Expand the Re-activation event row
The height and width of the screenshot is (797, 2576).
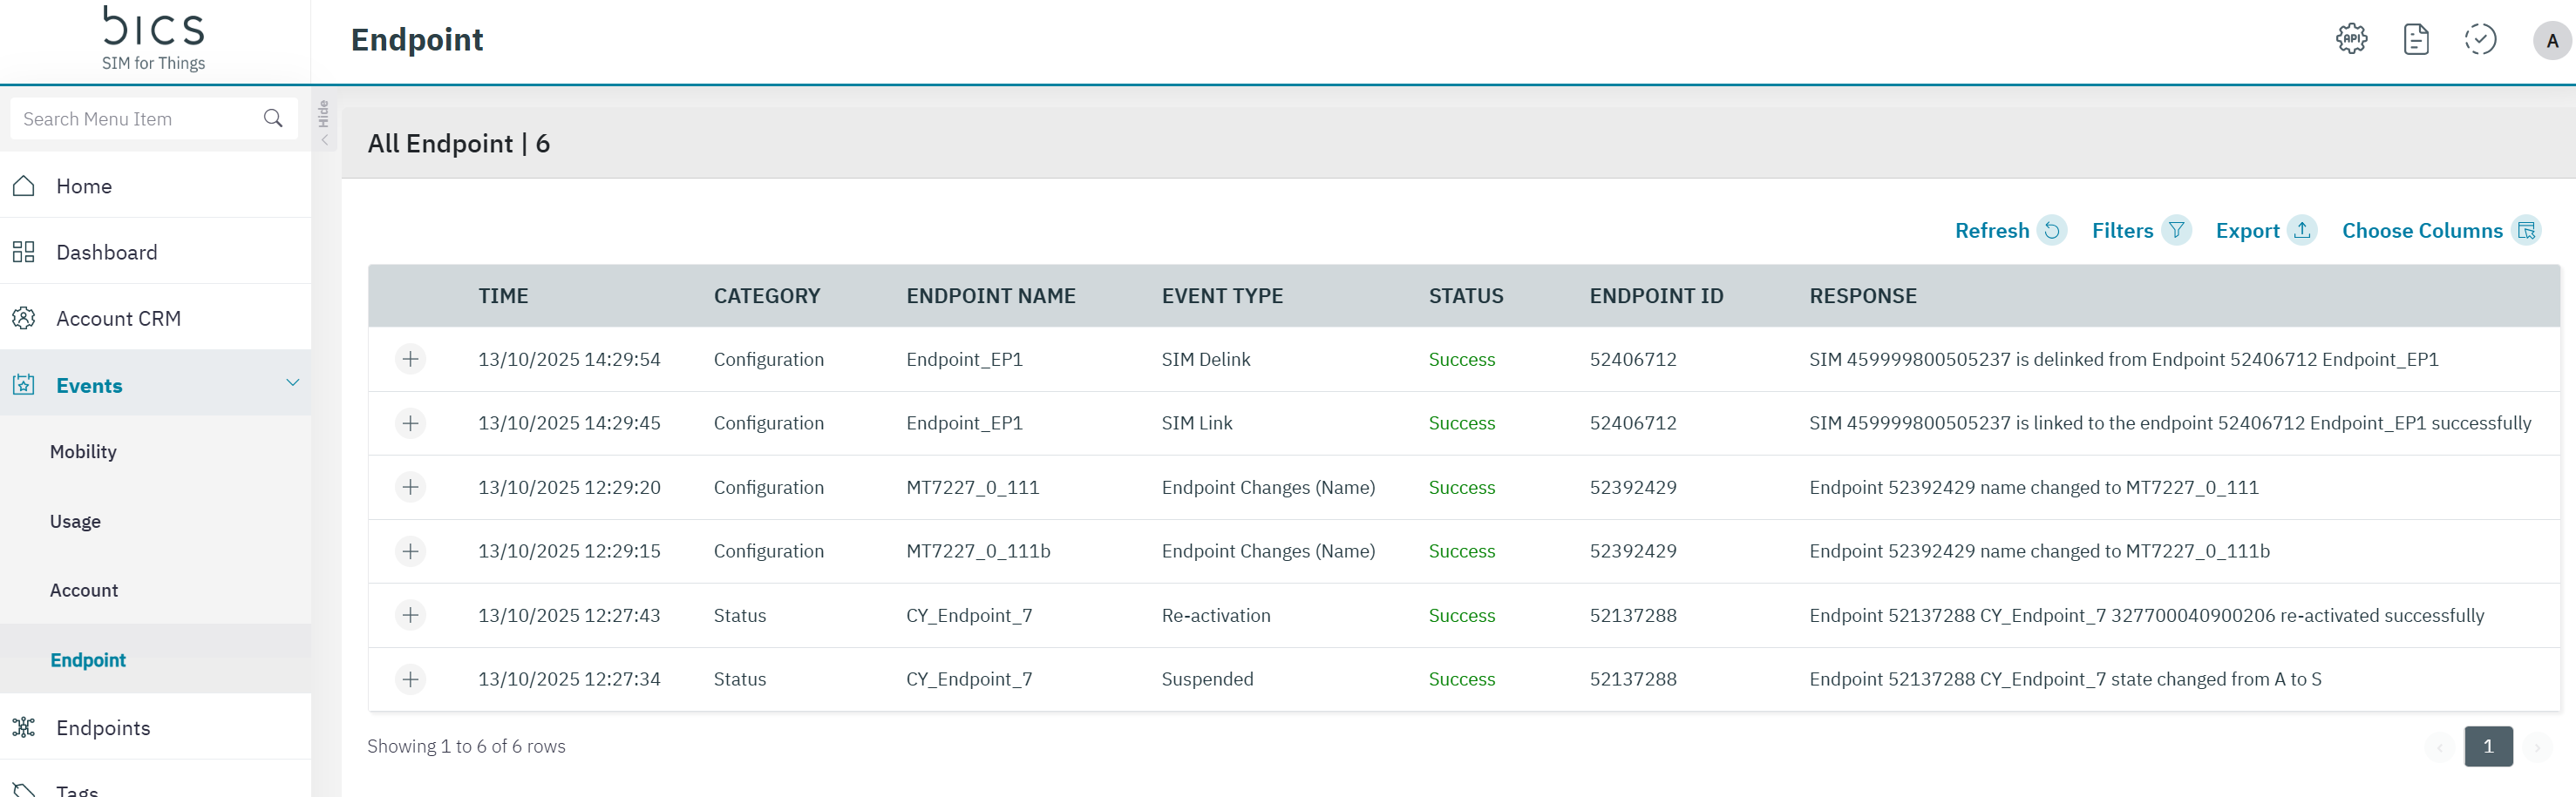(x=410, y=615)
